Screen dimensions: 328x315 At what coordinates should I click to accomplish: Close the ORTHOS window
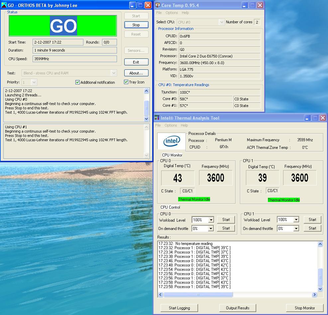148,5
